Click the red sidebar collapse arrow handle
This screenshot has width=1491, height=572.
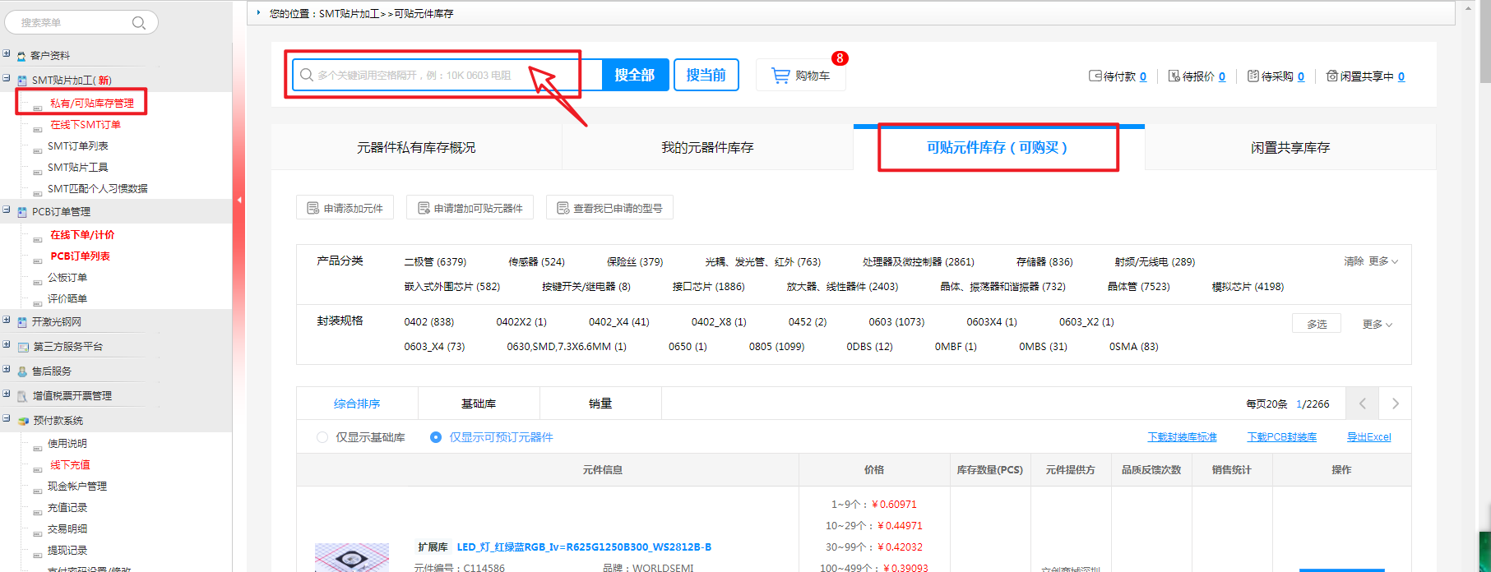coord(239,200)
